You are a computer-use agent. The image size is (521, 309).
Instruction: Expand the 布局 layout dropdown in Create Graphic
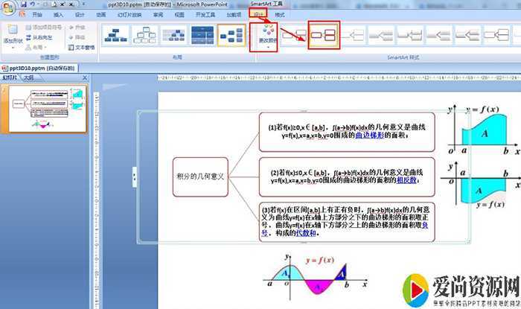click(40, 46)
